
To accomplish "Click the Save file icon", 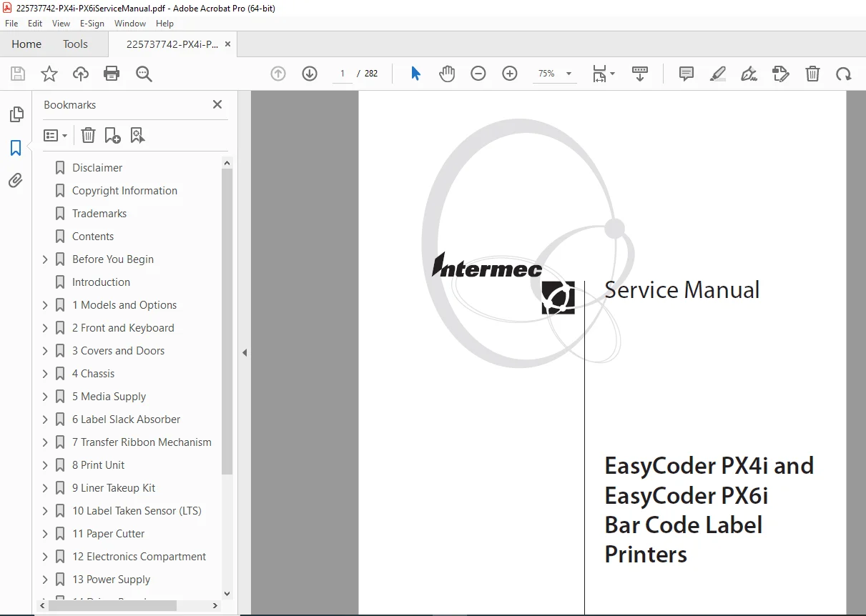I will 18,74.
